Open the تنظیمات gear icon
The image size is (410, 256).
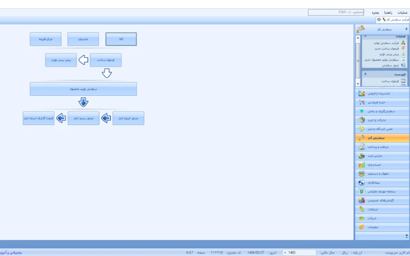click(x=362, y=227)
